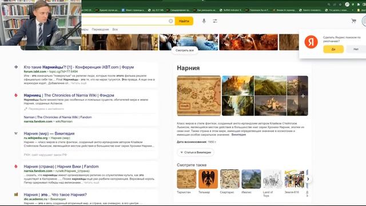
Task: Click the browser bookmark star icon
Action: [x=340, y=5]
